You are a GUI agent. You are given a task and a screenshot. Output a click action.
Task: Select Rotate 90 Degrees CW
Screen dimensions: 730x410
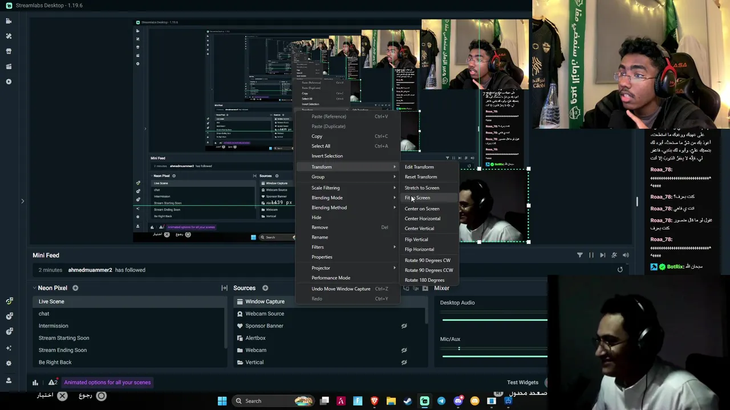coord(429,260)
